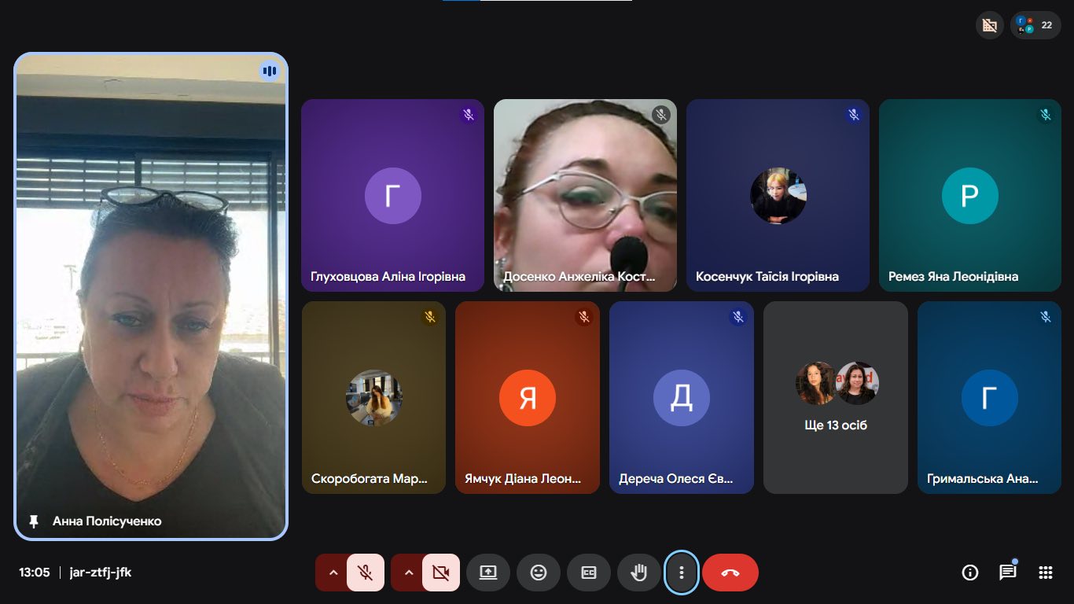Open more options three-dot menu
This screenshot has width=1074, height=604.
point(682,573)
